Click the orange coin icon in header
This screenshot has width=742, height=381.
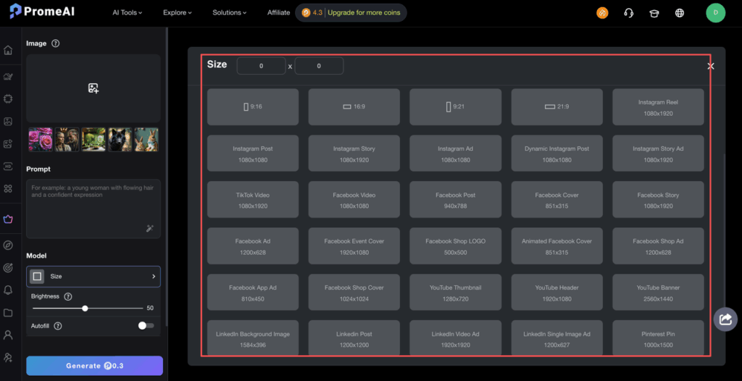coord(602,13)
